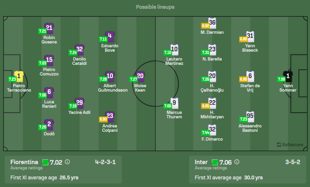The height and width of the screenshot is (187, 310).
Task: Click Marcus Thuram's 7.65 rating badge
Action: pos(168,106)
